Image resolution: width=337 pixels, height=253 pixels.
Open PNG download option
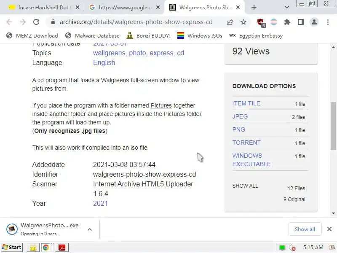pos(239,130)
